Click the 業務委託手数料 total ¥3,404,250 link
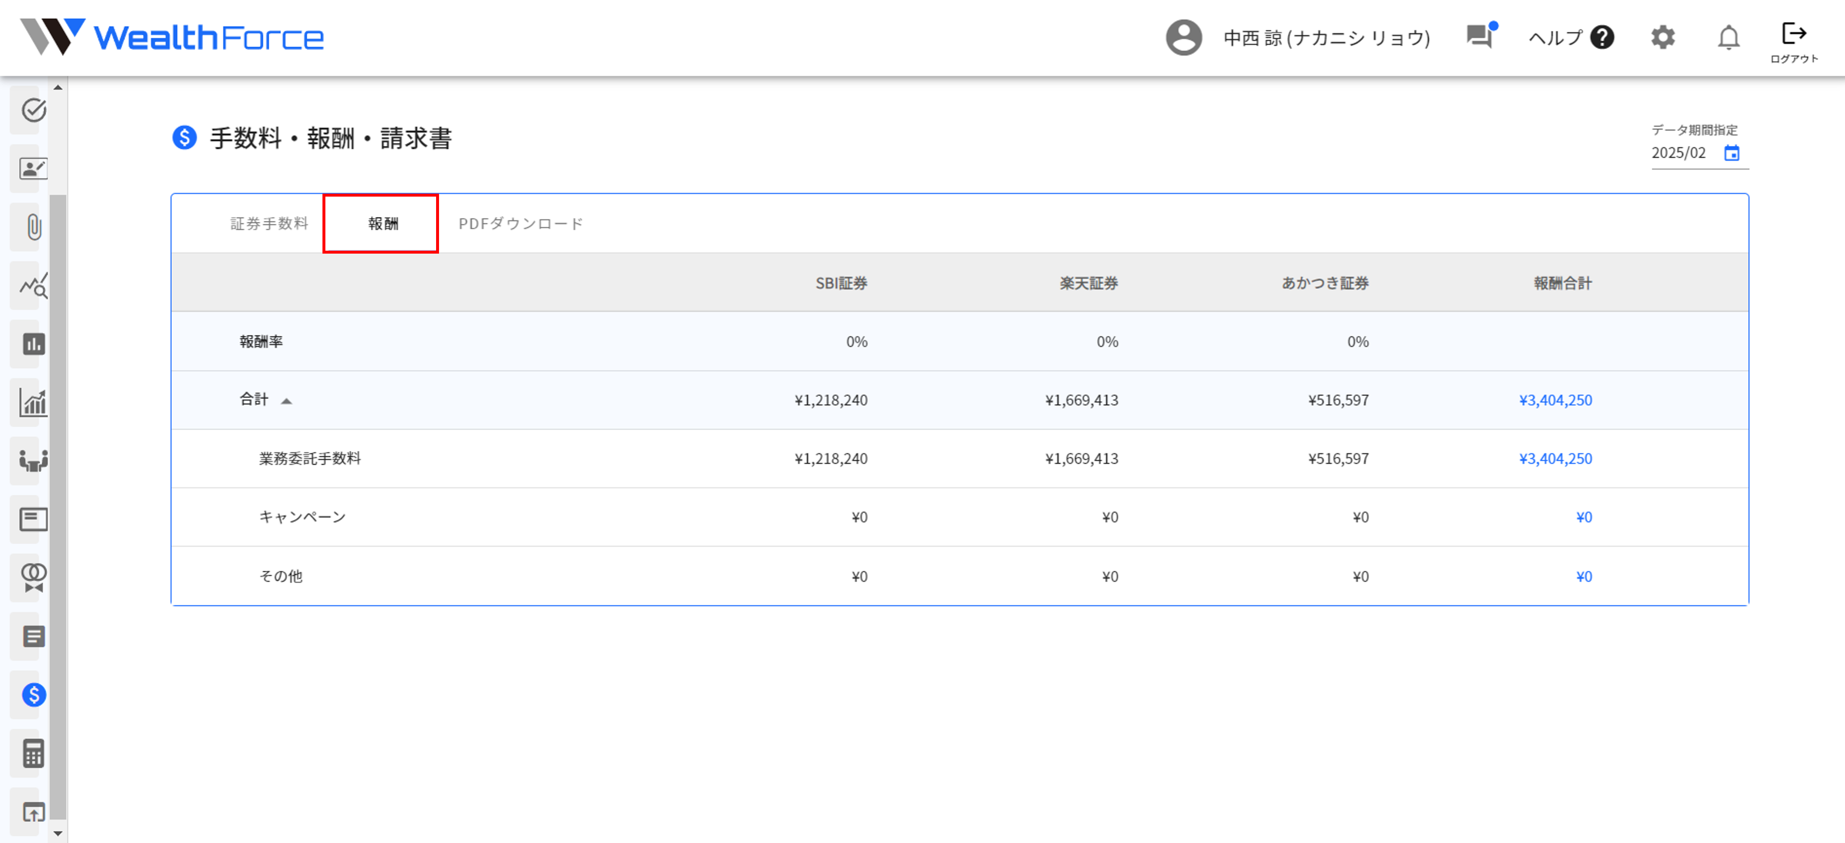 point(1555,459)
